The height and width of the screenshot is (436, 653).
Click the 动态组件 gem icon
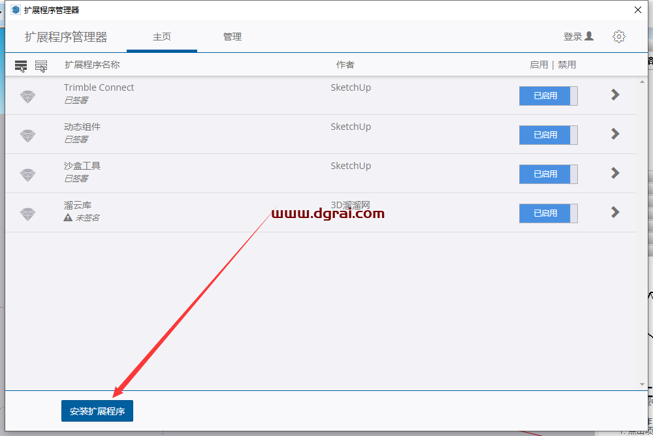click(28, 136)
